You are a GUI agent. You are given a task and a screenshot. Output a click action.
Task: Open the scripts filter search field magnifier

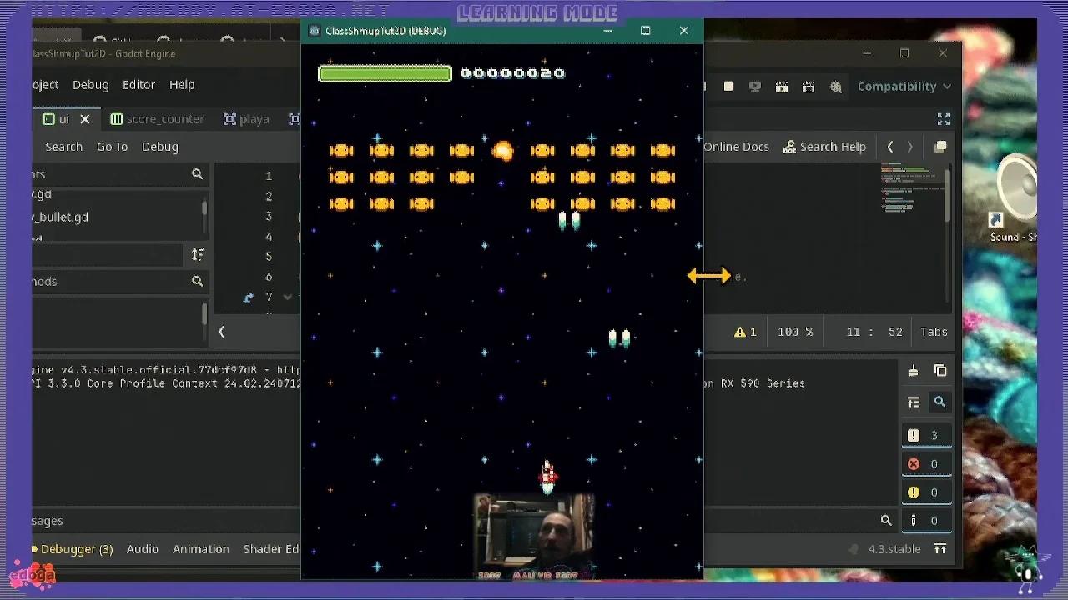(197, 173)
